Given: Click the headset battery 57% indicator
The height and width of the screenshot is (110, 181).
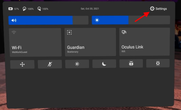Looking at the screenshot, I should [14, 9].
